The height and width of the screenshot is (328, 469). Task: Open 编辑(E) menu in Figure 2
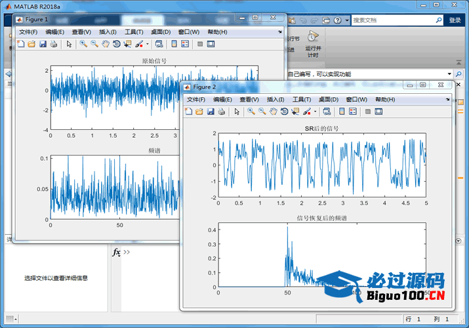[x=222, y=100]
